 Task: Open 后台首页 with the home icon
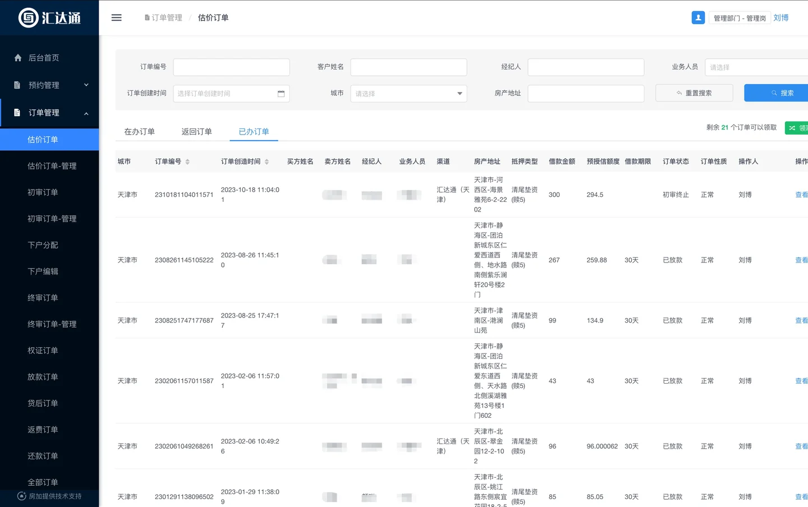point(44,58)
